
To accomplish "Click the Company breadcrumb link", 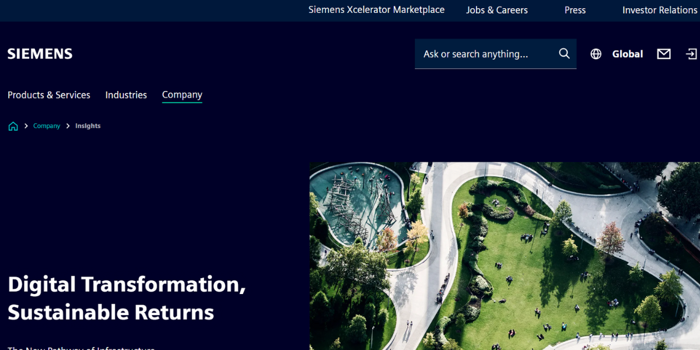I will click(x=47, y=125).
